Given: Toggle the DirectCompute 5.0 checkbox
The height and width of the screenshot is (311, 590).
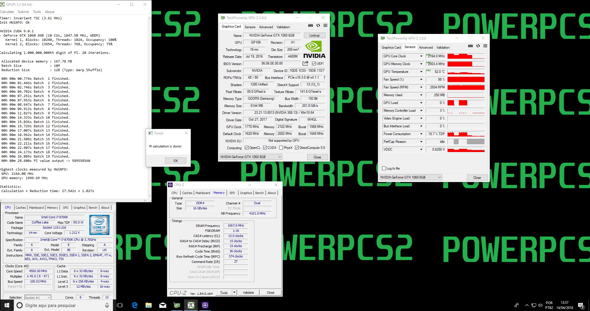Looking at the screenshot, I should pyautogui.click(x=297, y=148).
